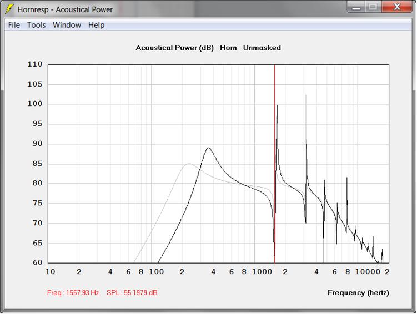Open the Tools menu
This screenshot has height=314, width=417.
pyautogui.click(x=37, y=25)
